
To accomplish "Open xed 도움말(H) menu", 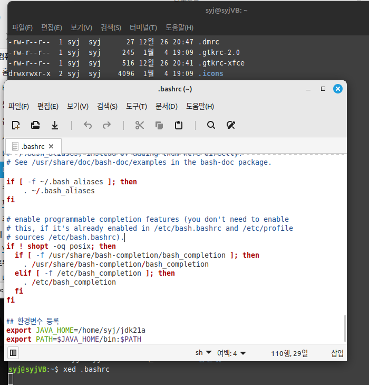I will [x=200, y=106].
